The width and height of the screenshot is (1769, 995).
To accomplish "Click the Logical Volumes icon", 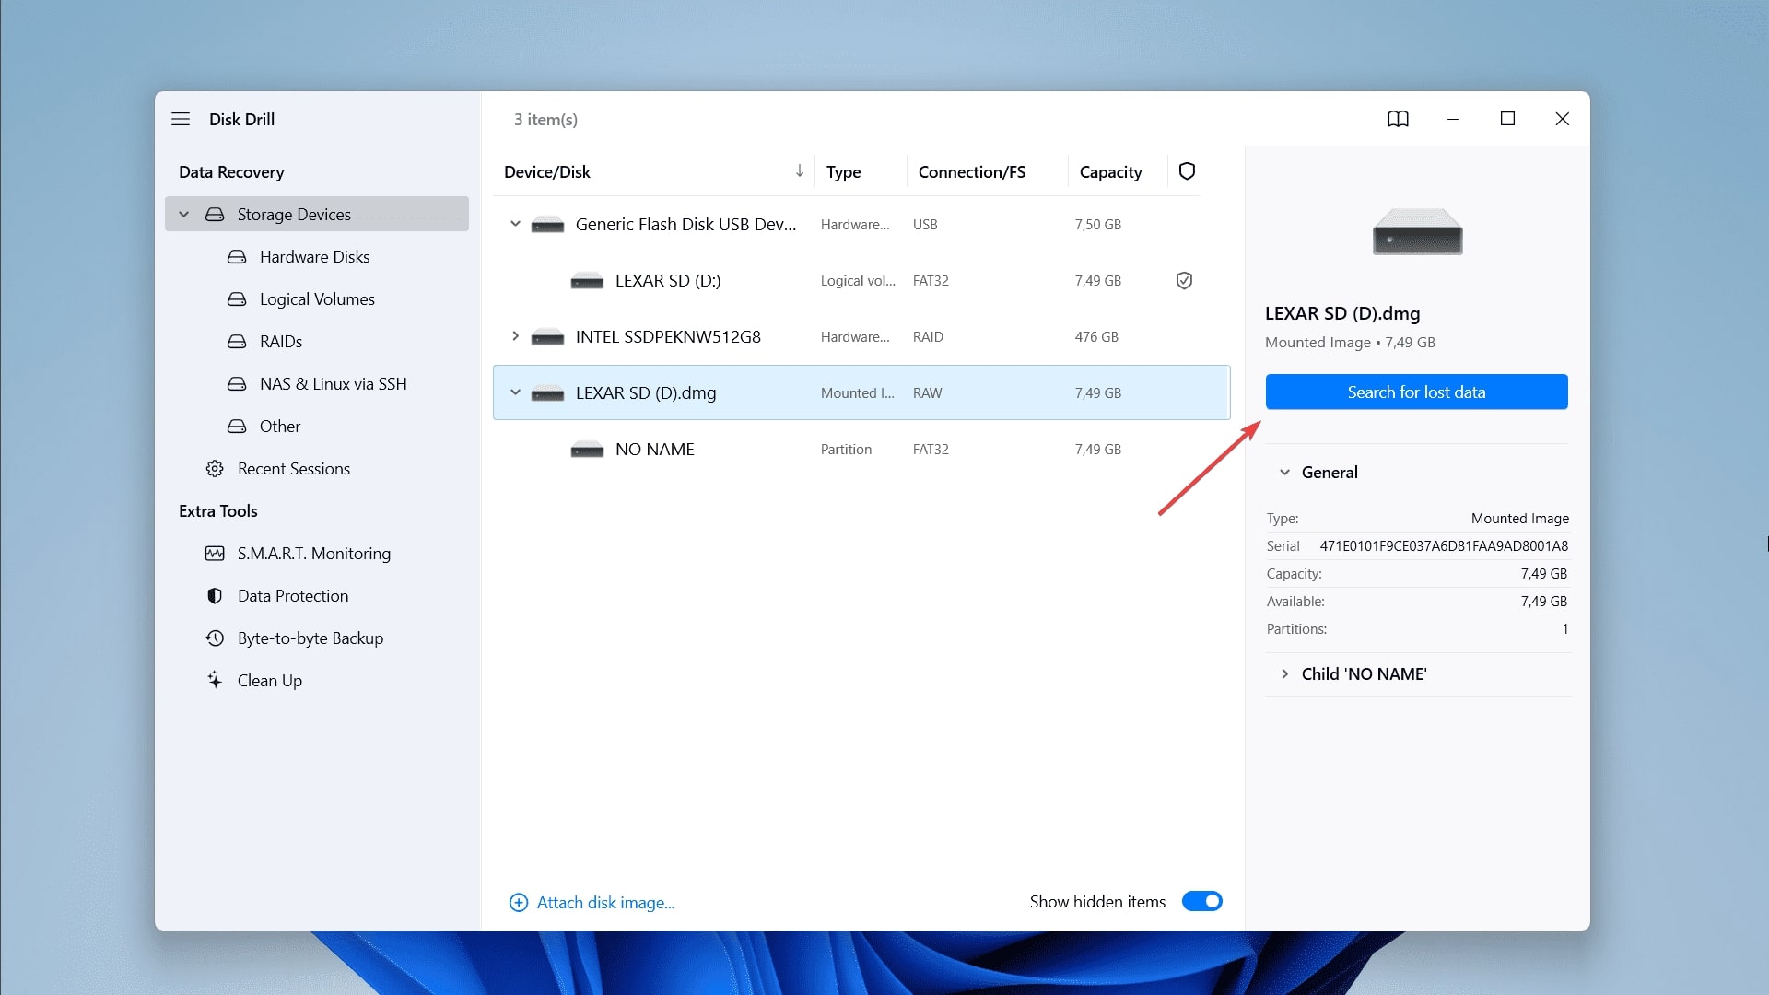I will coord(238,298).
